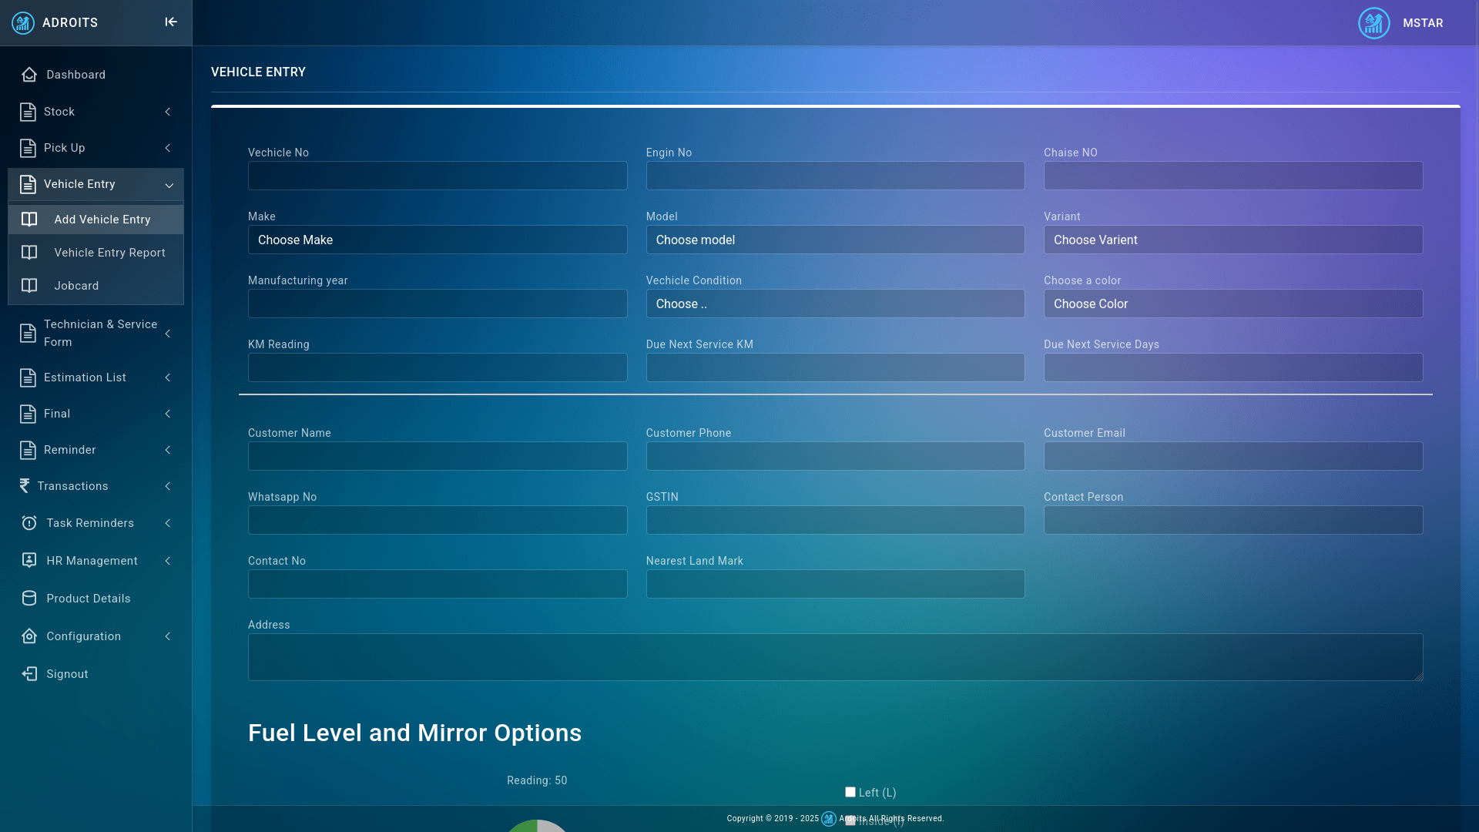The width and height of the screenshot is (1479, 832).
Task: Click the Dashboard home icon
Action: click(x=29, y=75)
